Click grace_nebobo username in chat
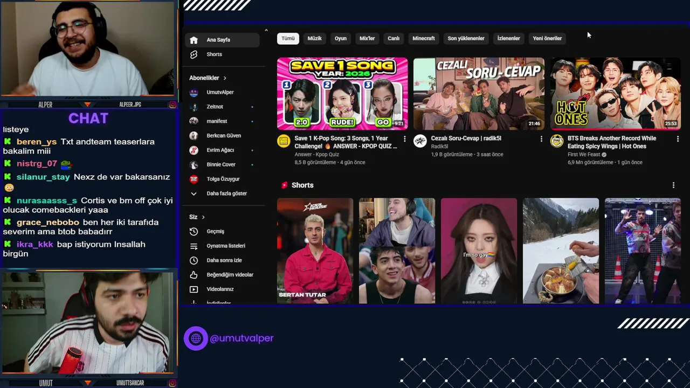 [x=48, y=222]
